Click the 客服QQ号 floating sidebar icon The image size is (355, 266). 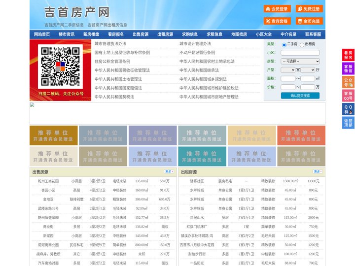click(348, 96)
